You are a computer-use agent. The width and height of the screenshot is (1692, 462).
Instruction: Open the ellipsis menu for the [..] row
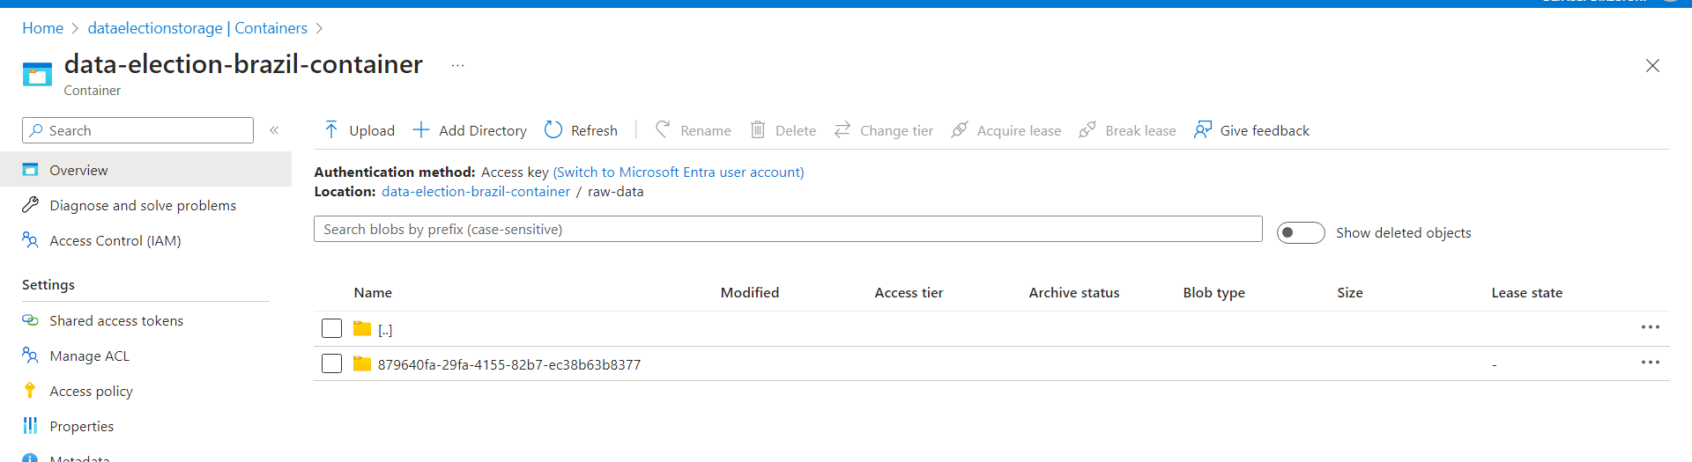point(1651,327)
